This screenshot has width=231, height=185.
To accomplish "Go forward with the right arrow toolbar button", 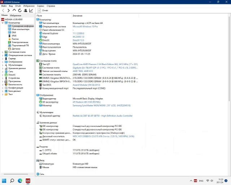I will pyautogui.click(x=9, y=10).
